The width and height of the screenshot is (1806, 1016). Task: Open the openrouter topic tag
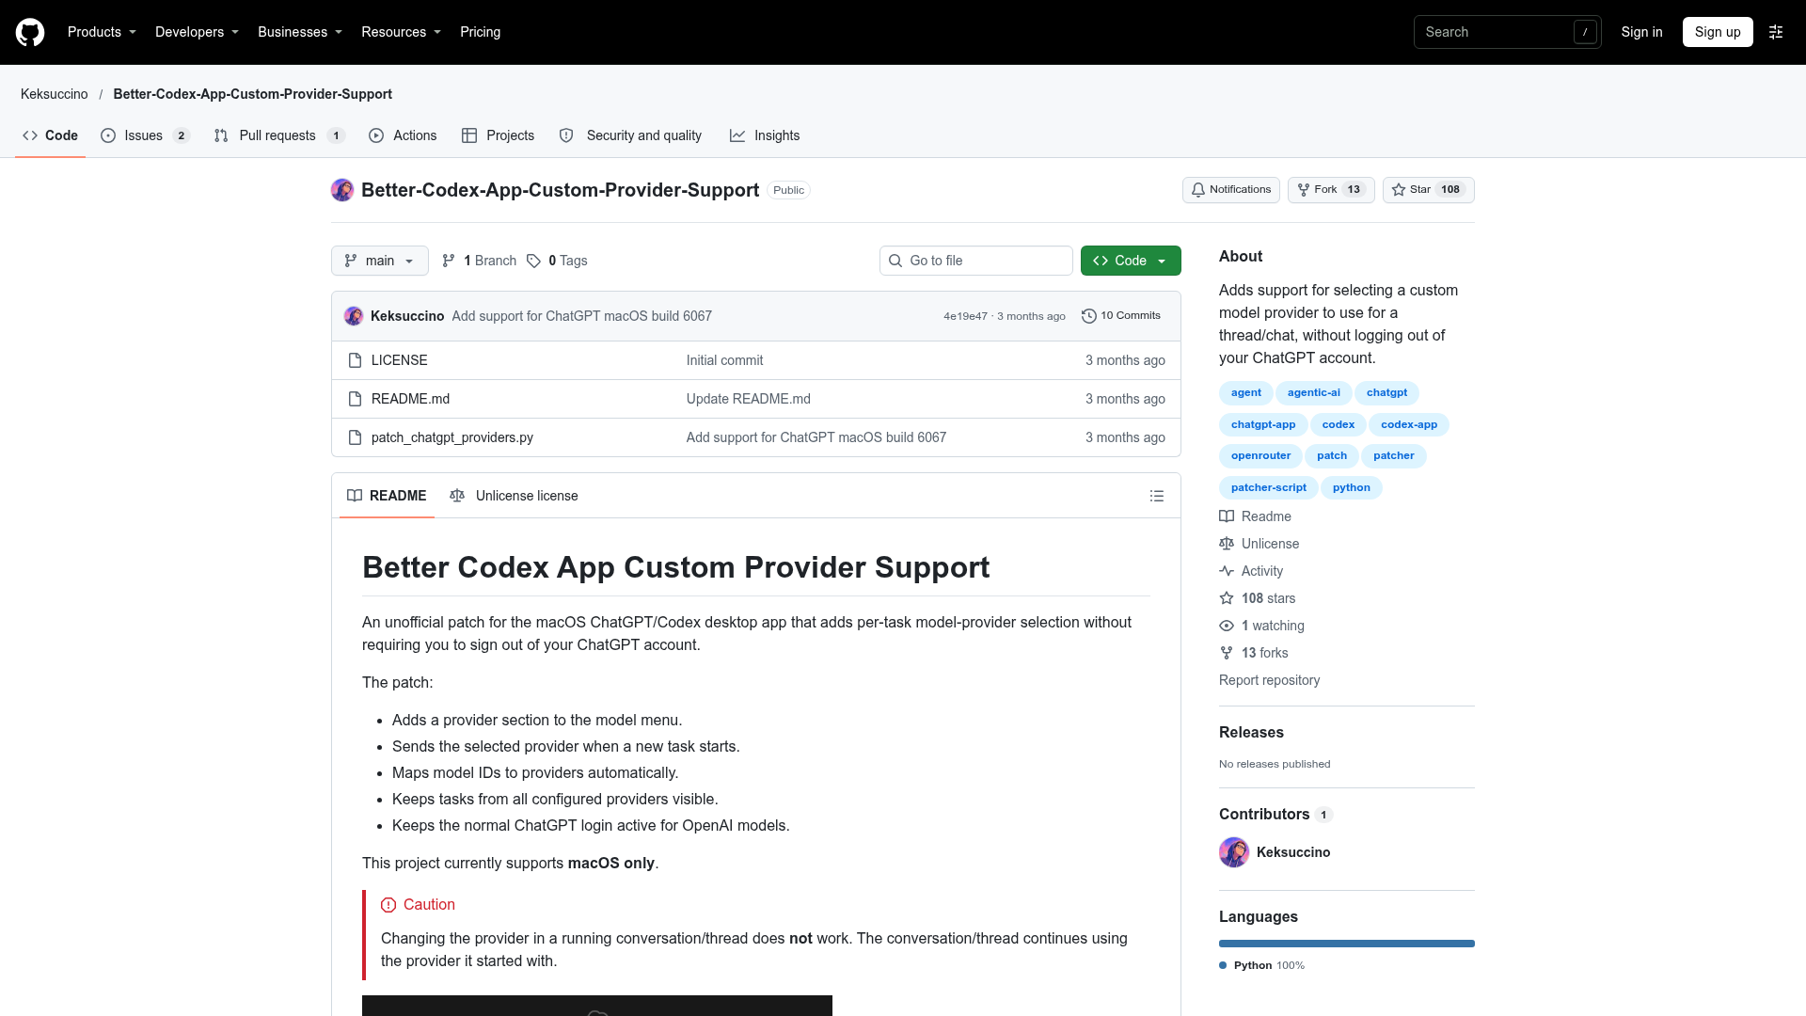[1260, 456]
